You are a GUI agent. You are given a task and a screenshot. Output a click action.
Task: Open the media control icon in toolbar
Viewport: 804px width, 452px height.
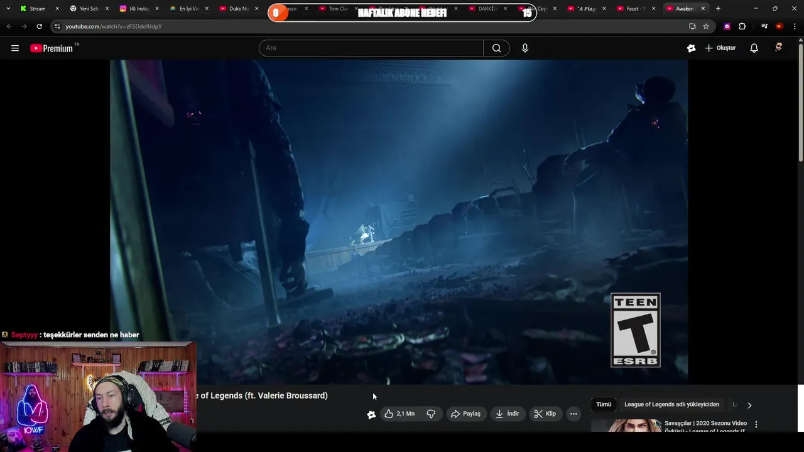click(x=764, y=26)
